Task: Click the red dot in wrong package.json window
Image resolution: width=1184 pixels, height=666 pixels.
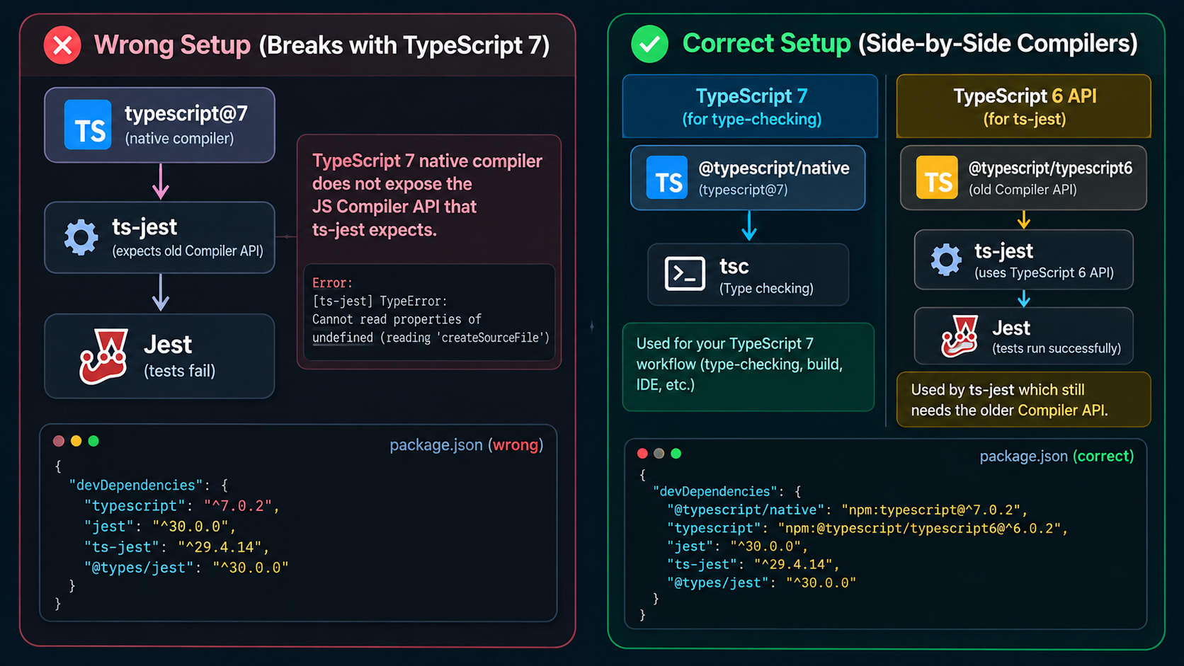Action: 59,441
